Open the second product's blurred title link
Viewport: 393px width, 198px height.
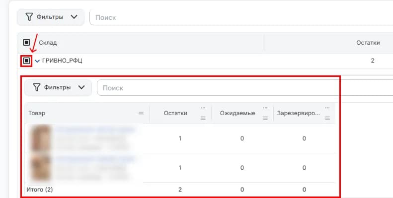pyautogui.click(x=95, y=159)
